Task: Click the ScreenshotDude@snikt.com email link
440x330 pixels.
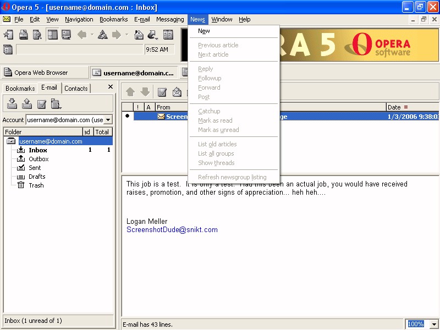Action: pos(172,229)
